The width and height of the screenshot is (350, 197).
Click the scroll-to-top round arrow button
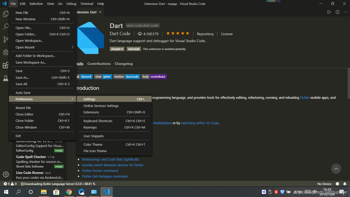tap(336, 169)
